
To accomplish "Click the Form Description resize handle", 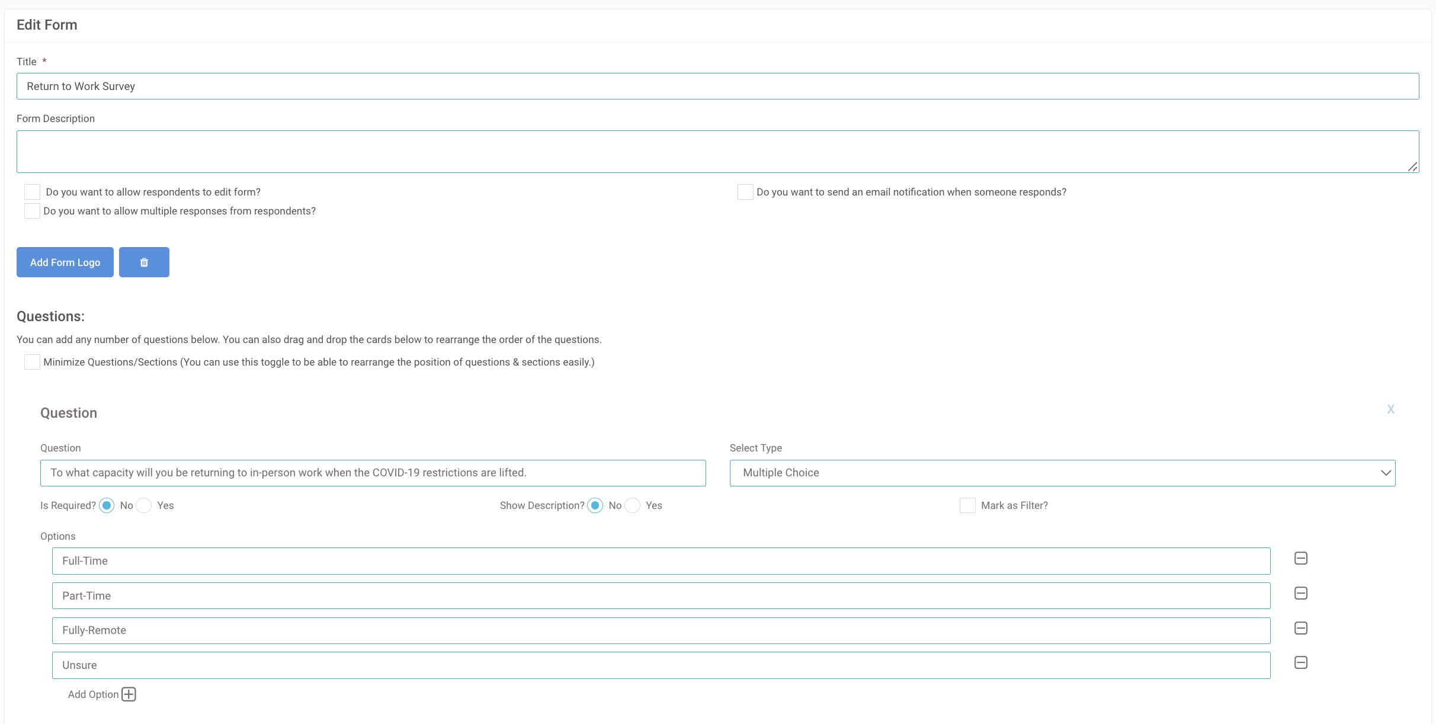I will [1413, 167].
